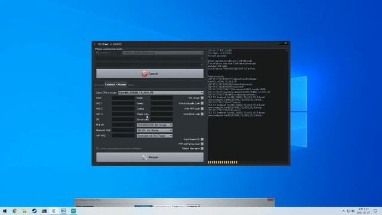The width and height of the screenshot is (382, 215).
Task: Open the command prompt taskbar icon
Action: [44, 211]
